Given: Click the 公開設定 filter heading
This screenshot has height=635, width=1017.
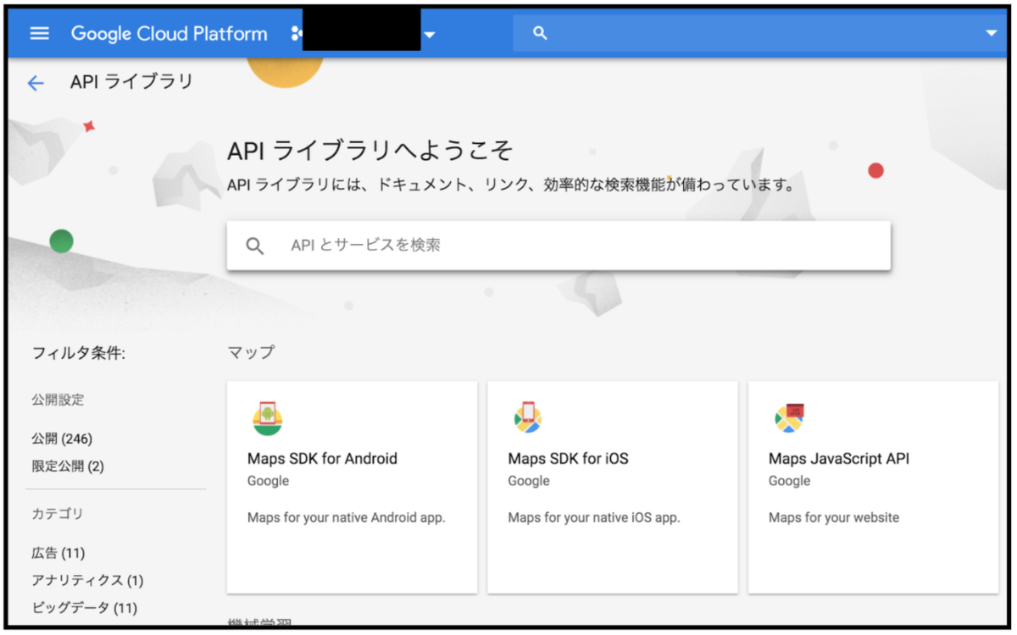Looking at the screenshot, I should (58, 400).
